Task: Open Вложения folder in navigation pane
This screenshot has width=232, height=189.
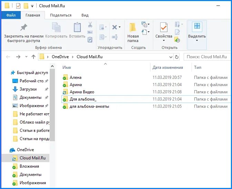Action: (x=29, y=166)
